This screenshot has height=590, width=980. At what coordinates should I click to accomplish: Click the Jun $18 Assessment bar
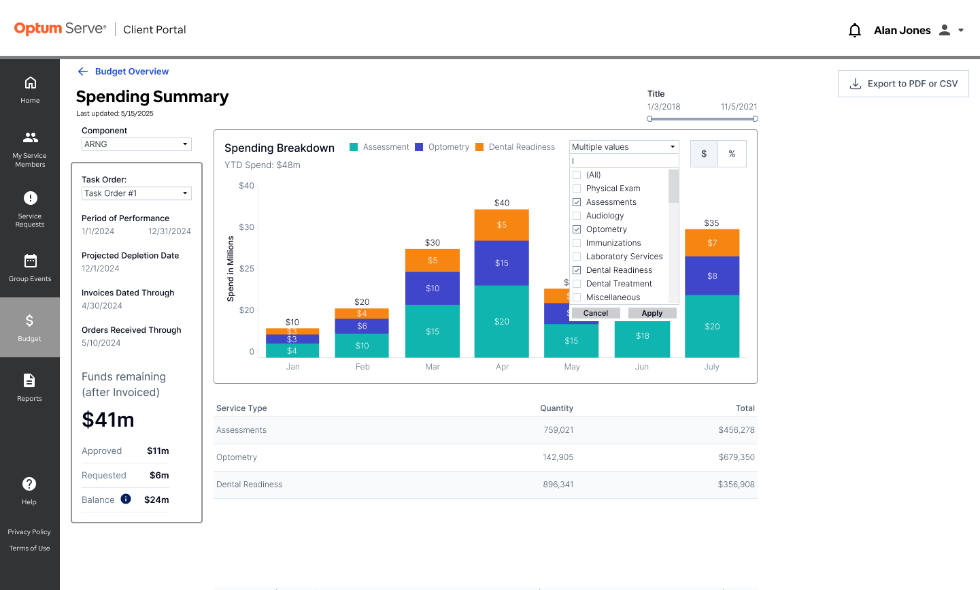coord(643,338)
